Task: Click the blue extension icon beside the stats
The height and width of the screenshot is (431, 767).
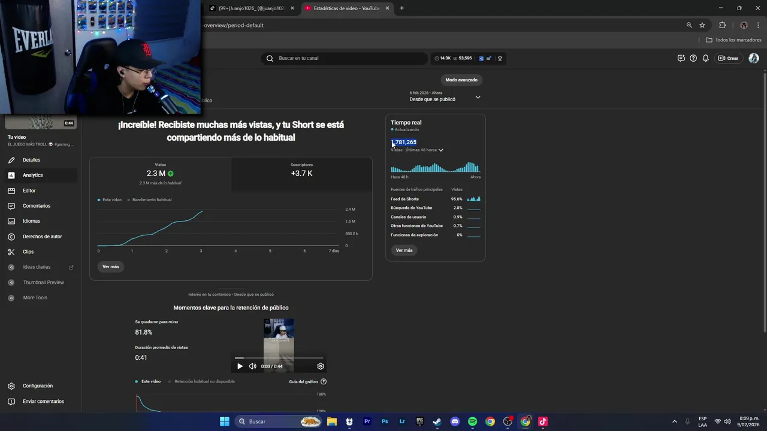Action: coord(481,59)
